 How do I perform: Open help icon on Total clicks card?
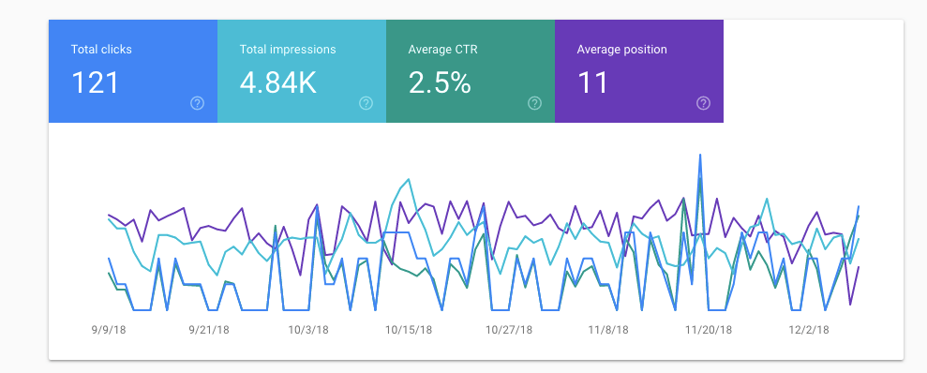coord(198,103)
